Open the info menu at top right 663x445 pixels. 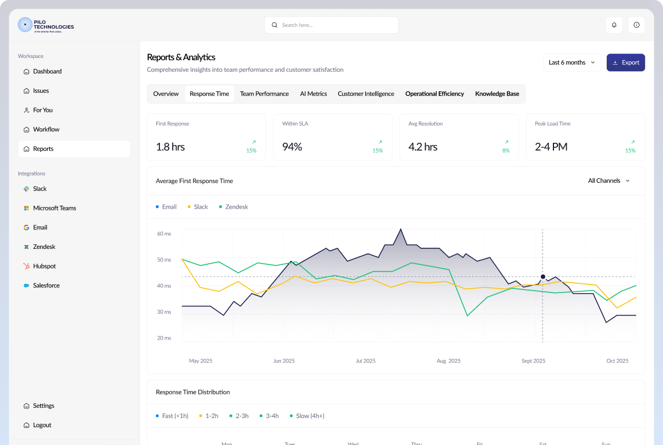tap(636, 25)
